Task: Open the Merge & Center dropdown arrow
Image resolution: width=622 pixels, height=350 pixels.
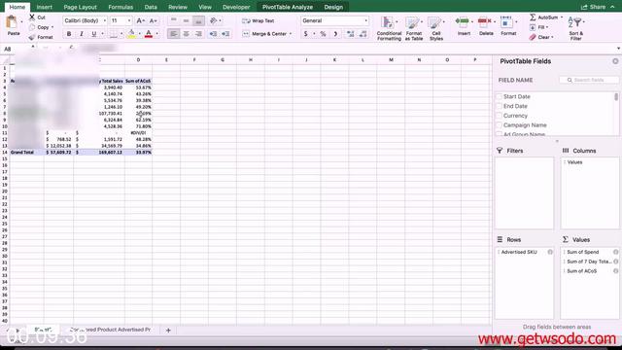Action: [291, 34]
